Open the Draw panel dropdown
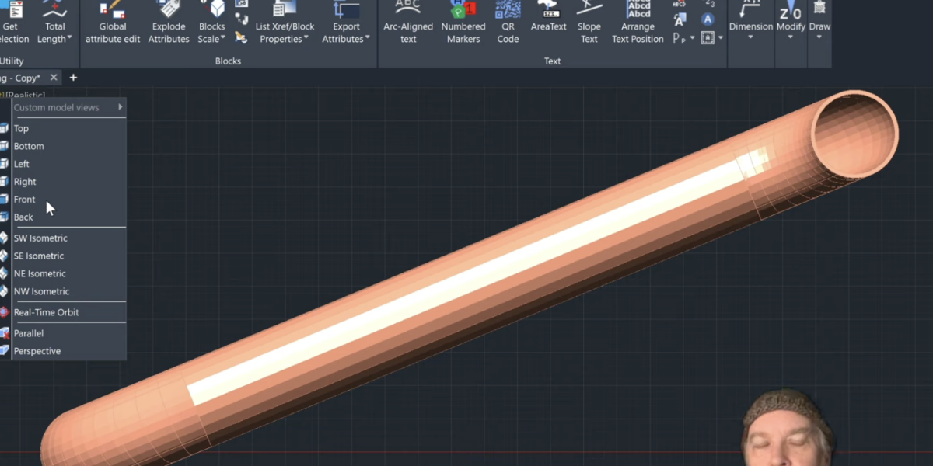933x466 pixels. pos(819,37)
